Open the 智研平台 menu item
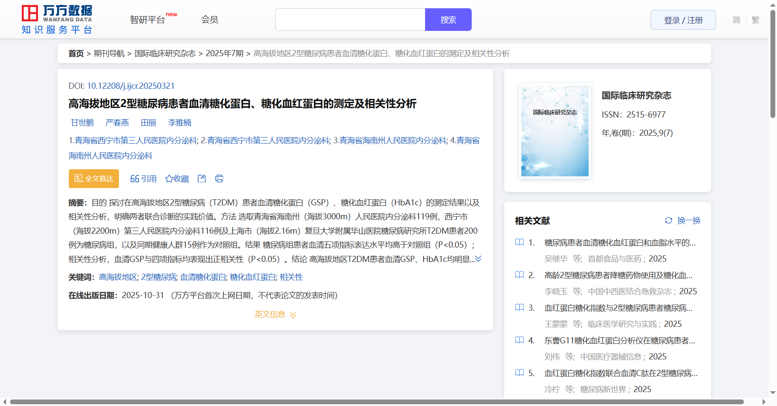Screen dimensions: 777x406 click(148, 20)
